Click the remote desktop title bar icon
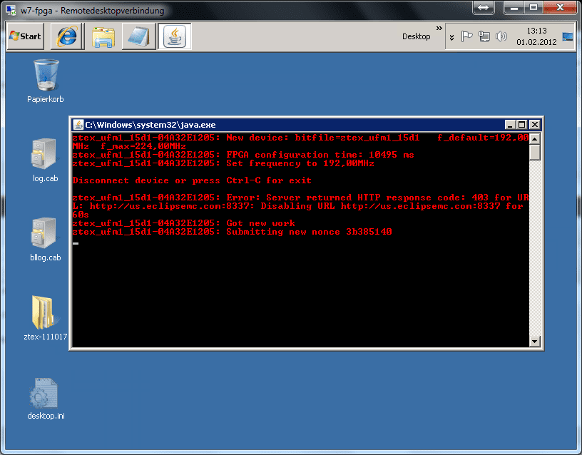The height and width of the screenshot is (455, 582). pos(11,10)
